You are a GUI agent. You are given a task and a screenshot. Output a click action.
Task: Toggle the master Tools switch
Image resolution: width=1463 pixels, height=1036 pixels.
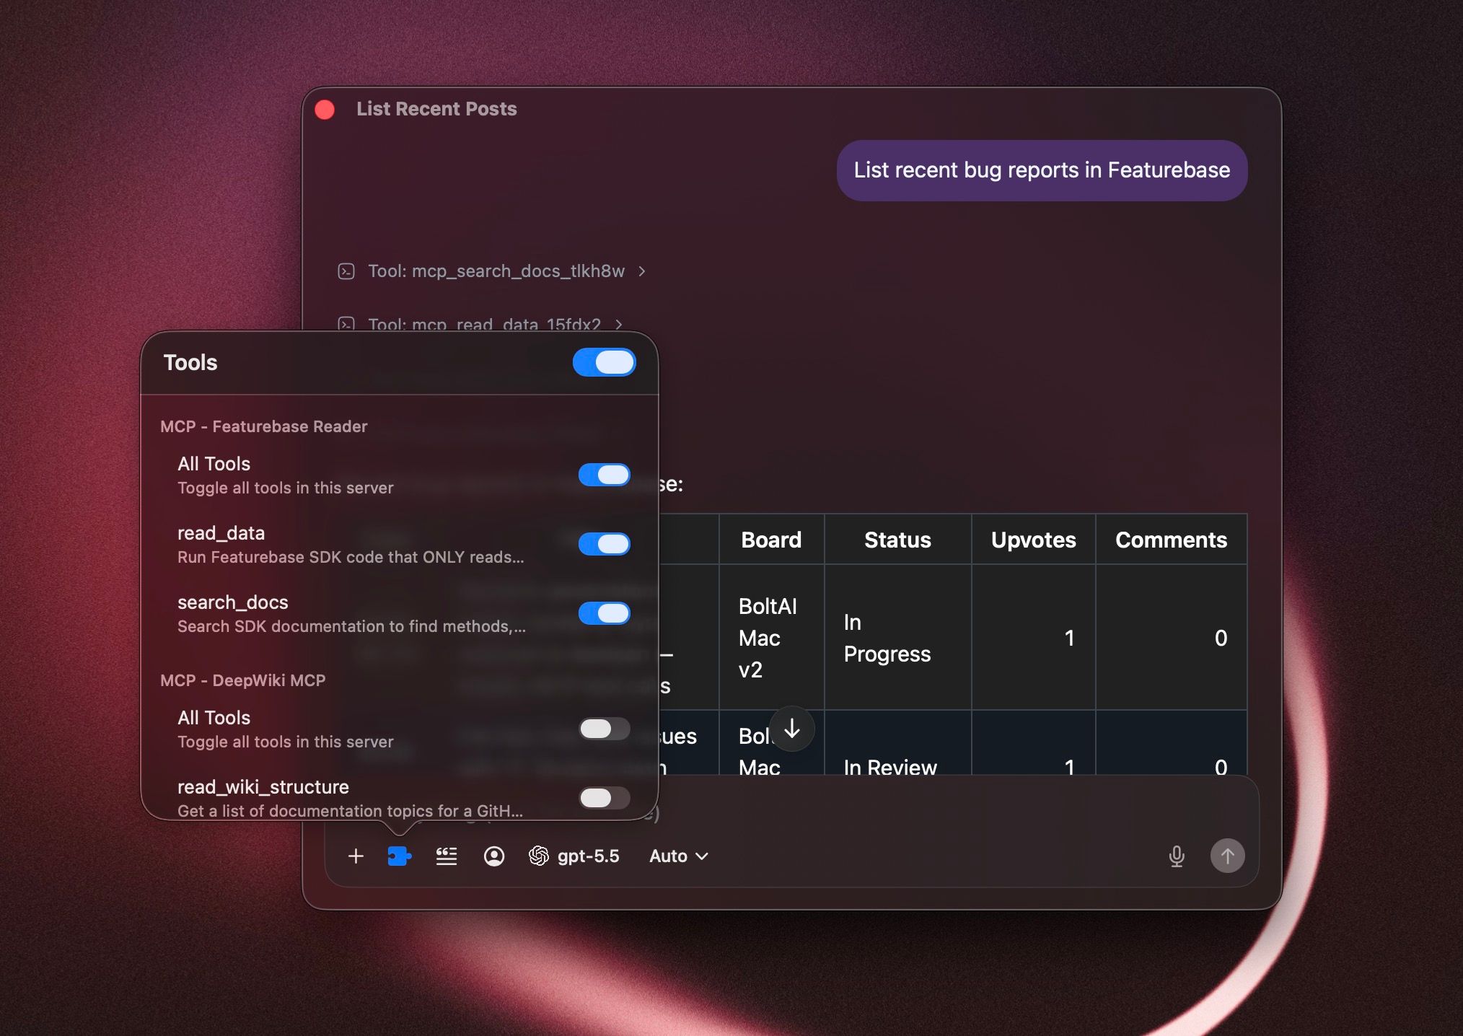pos(605,362)
